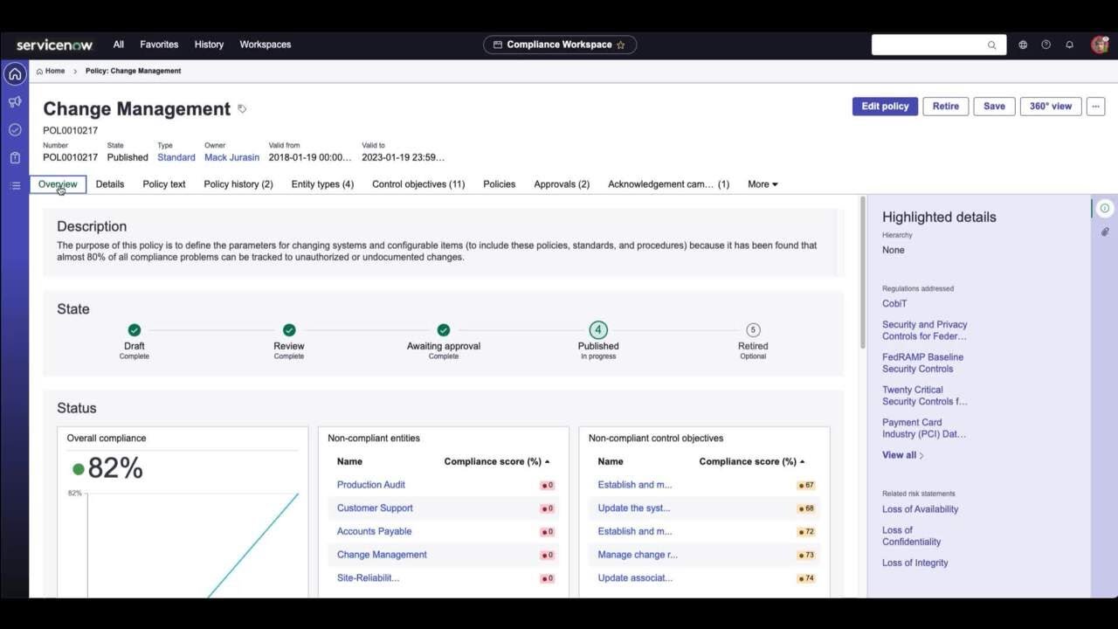Switch to the Overview tab

[x=58, y=184]
